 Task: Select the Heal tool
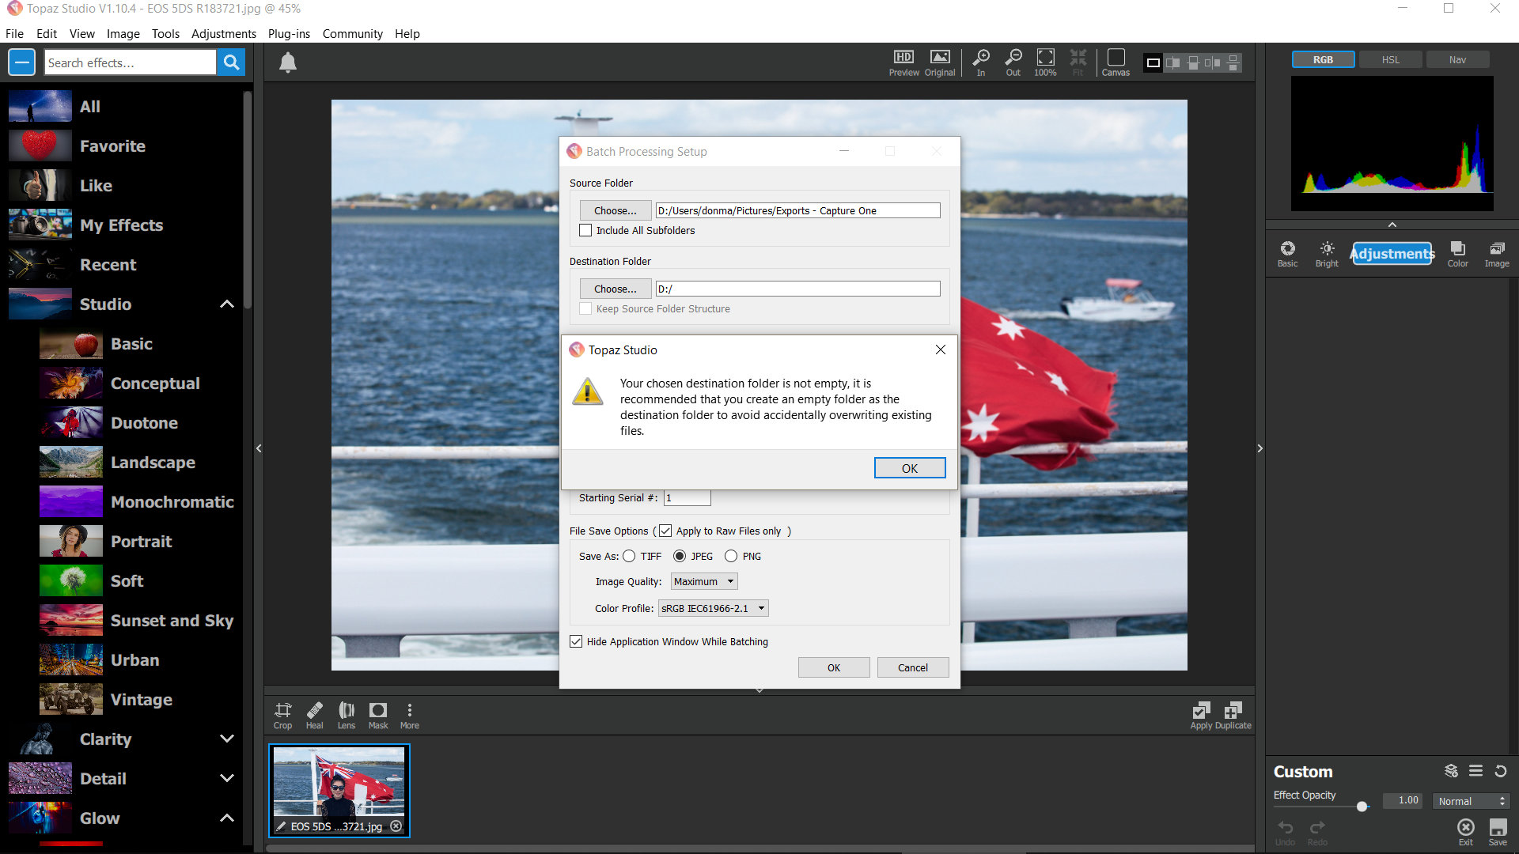click(x=315, y=715)
